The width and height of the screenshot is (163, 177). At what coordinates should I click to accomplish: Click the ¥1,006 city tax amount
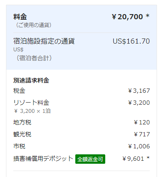(139, 146)
